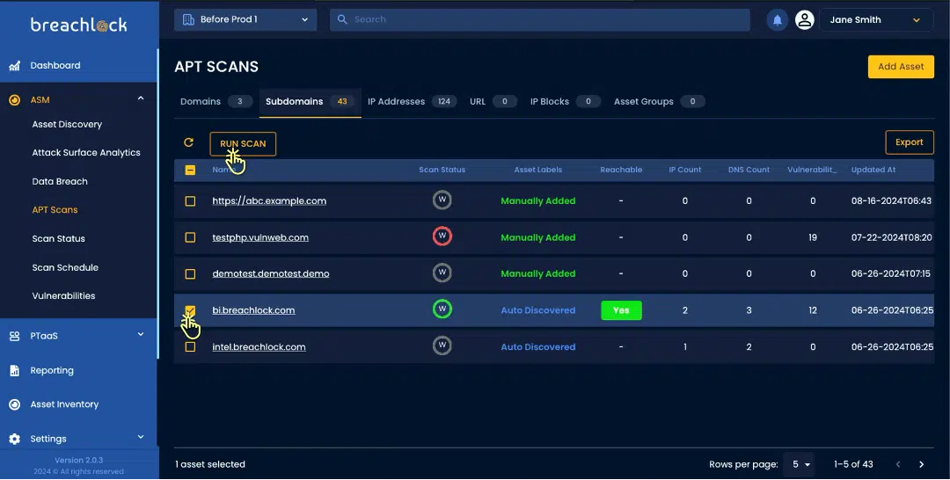
Task: Click the Export button
Action: [x=909, y=142]
